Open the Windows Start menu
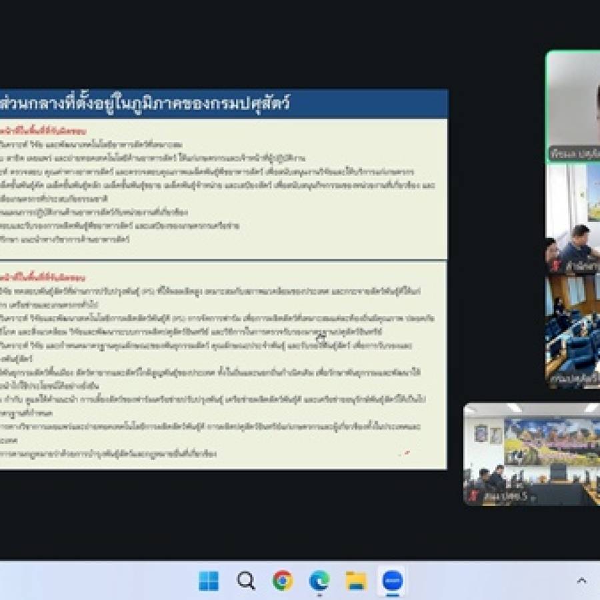 (x=209, y=581)
